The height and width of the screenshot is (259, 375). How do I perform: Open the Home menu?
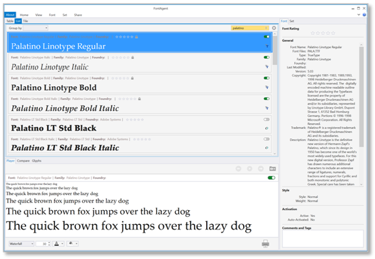point(24,15)
